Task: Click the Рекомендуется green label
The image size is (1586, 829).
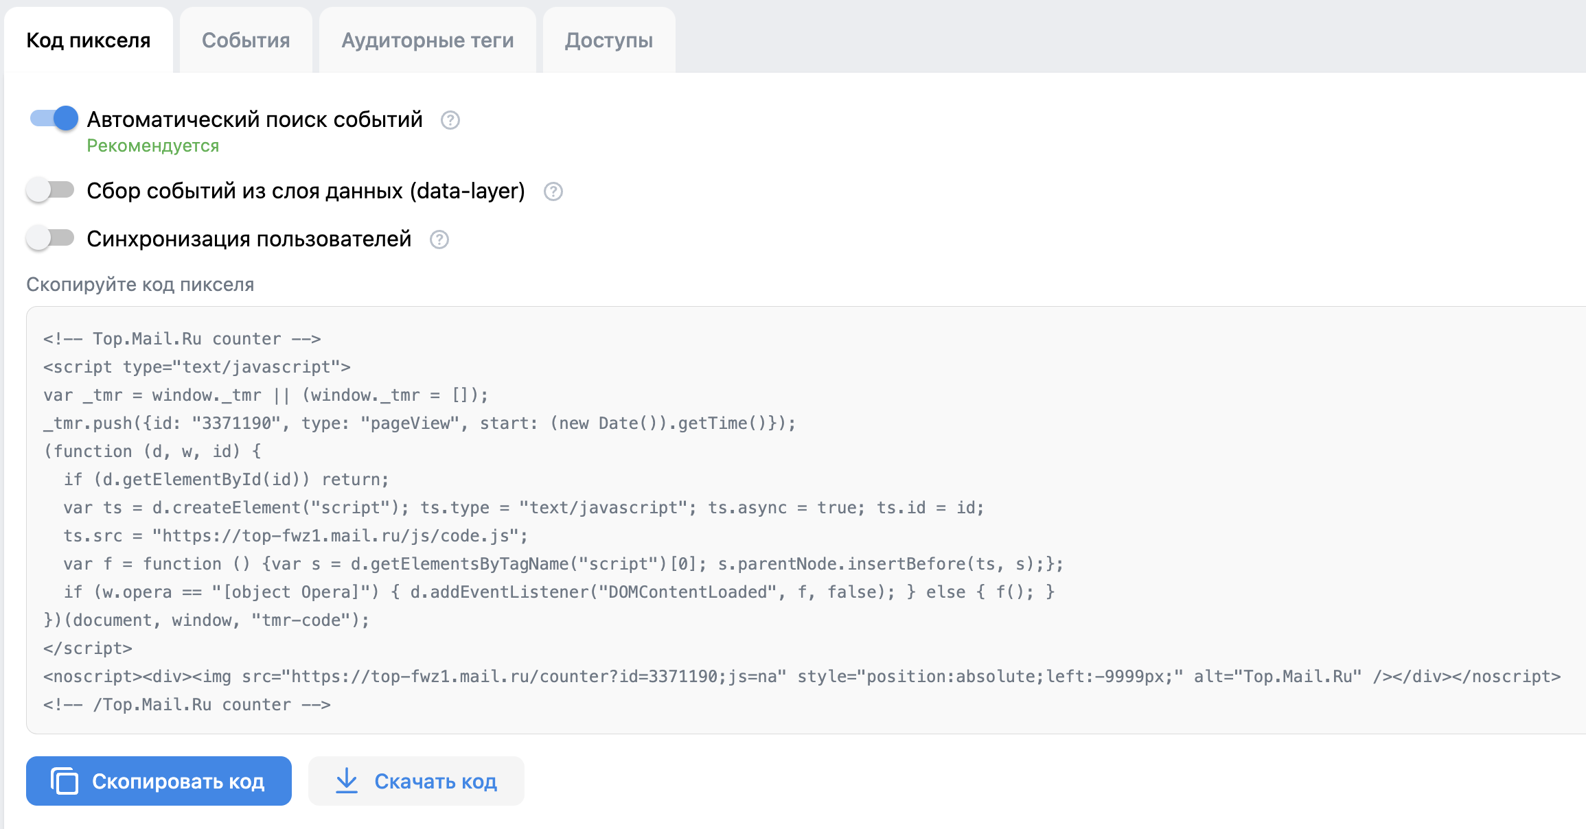Action: point(152,146)
